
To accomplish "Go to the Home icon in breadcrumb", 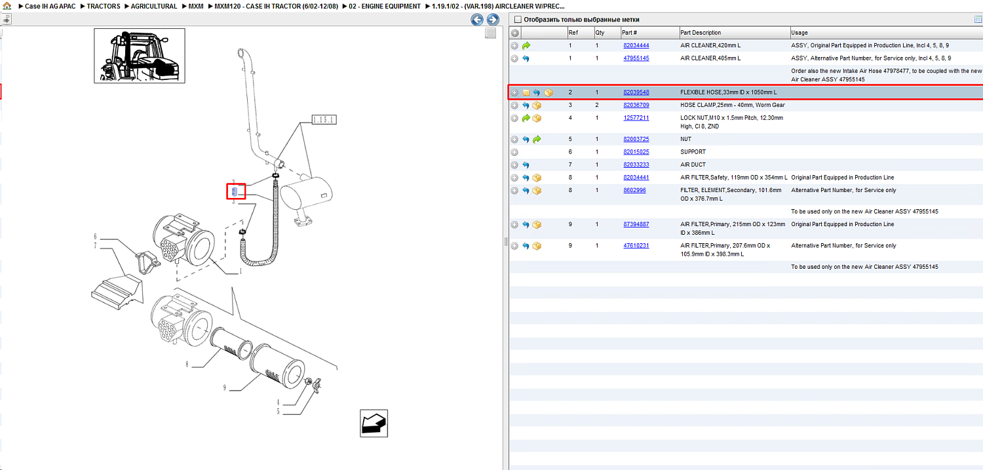I will [7, 6].
